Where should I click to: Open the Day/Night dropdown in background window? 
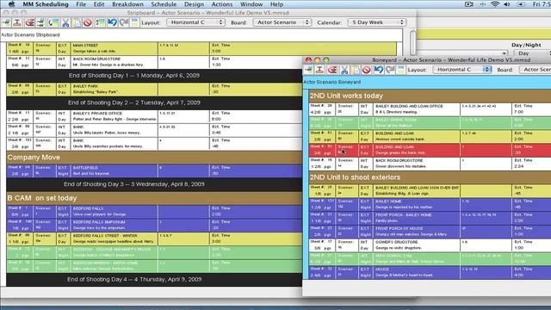(x=532, y=53)
